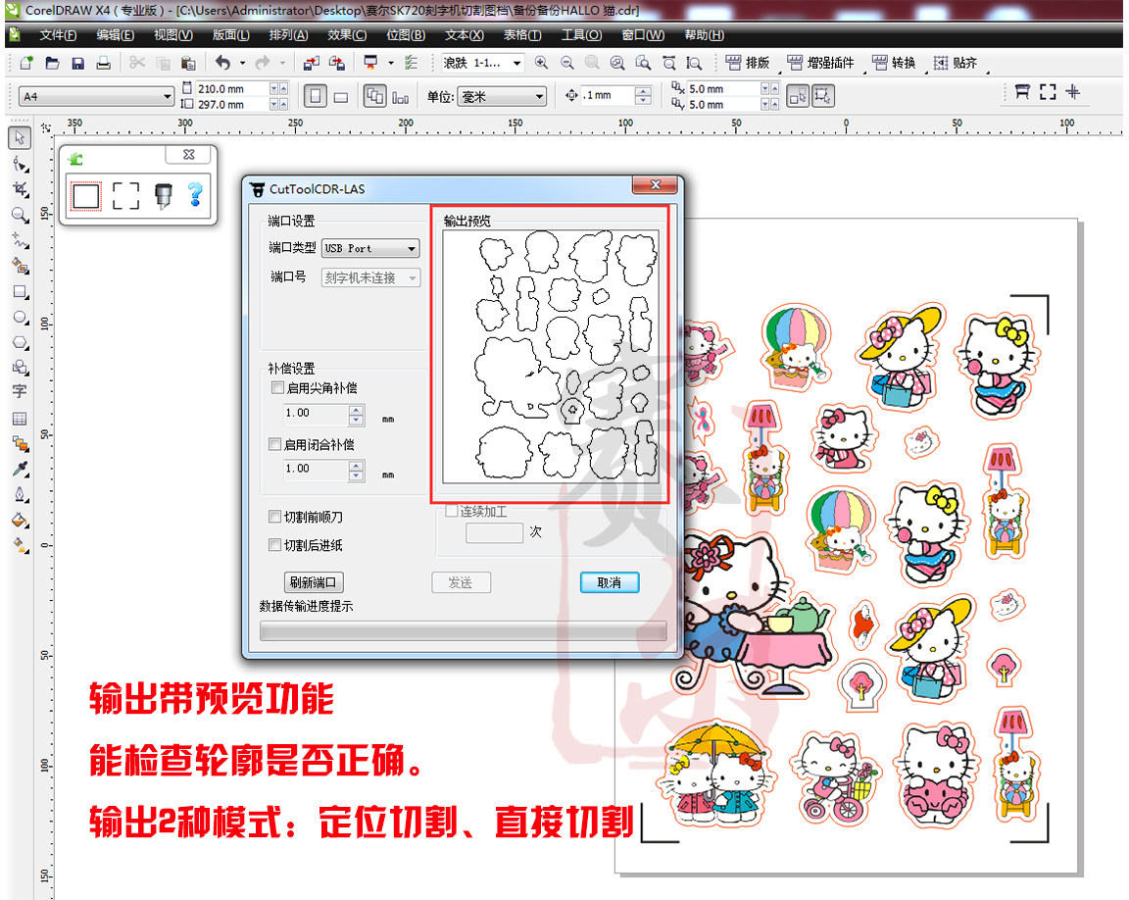Adjust the nudge distance .1 mm spinner

[643, 95]
